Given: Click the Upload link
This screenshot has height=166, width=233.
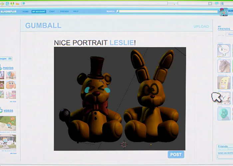Looking at the screenshot, I should point(201,27).
